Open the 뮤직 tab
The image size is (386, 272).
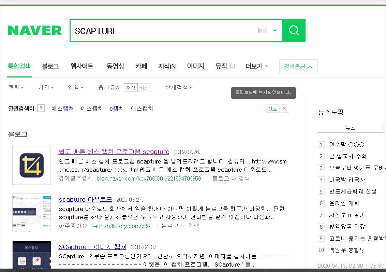(221, 66)
